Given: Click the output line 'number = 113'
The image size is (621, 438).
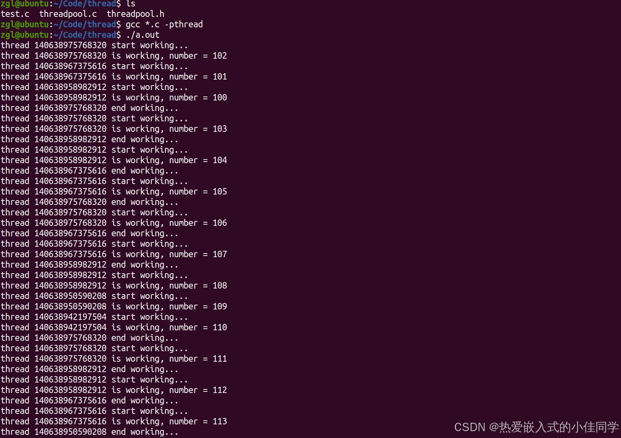Looking at the screenshot, I should 114,422.
